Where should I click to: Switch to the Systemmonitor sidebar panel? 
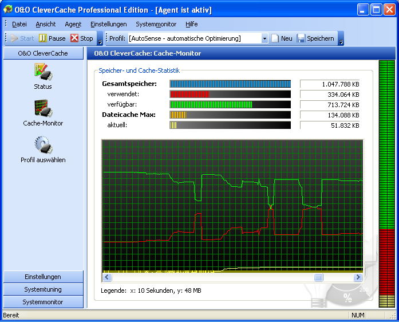[x=43, y=302]
